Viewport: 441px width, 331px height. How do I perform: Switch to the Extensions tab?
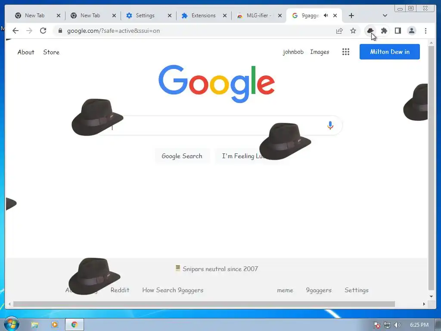tap(203, 16)
